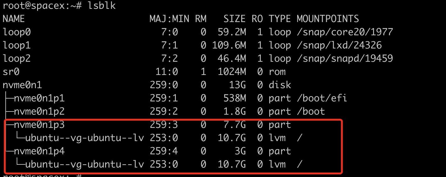Select the 59.2M size value

tap(231, 32)
